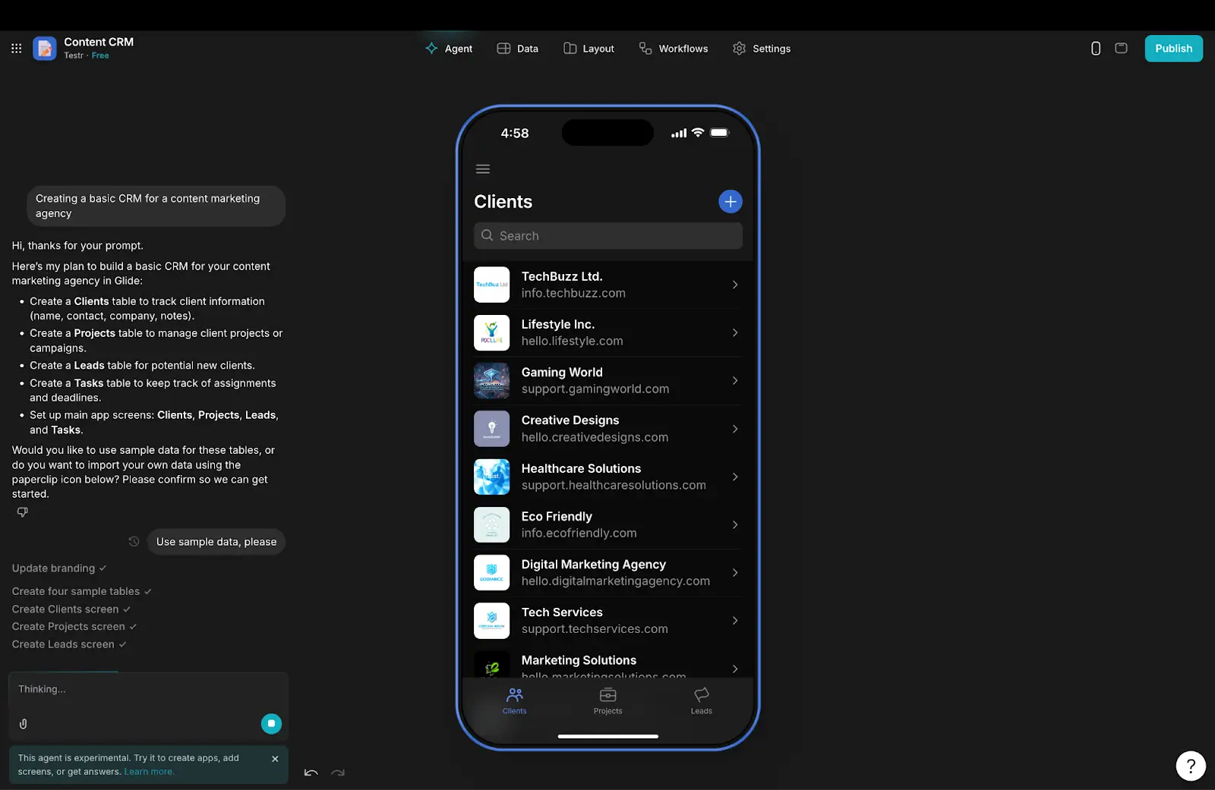
Task: Click the Clients search field
Action: pos(607,235)
